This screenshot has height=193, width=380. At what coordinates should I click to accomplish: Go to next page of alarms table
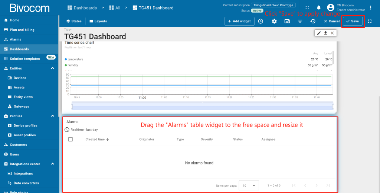(x=317, y=186)
